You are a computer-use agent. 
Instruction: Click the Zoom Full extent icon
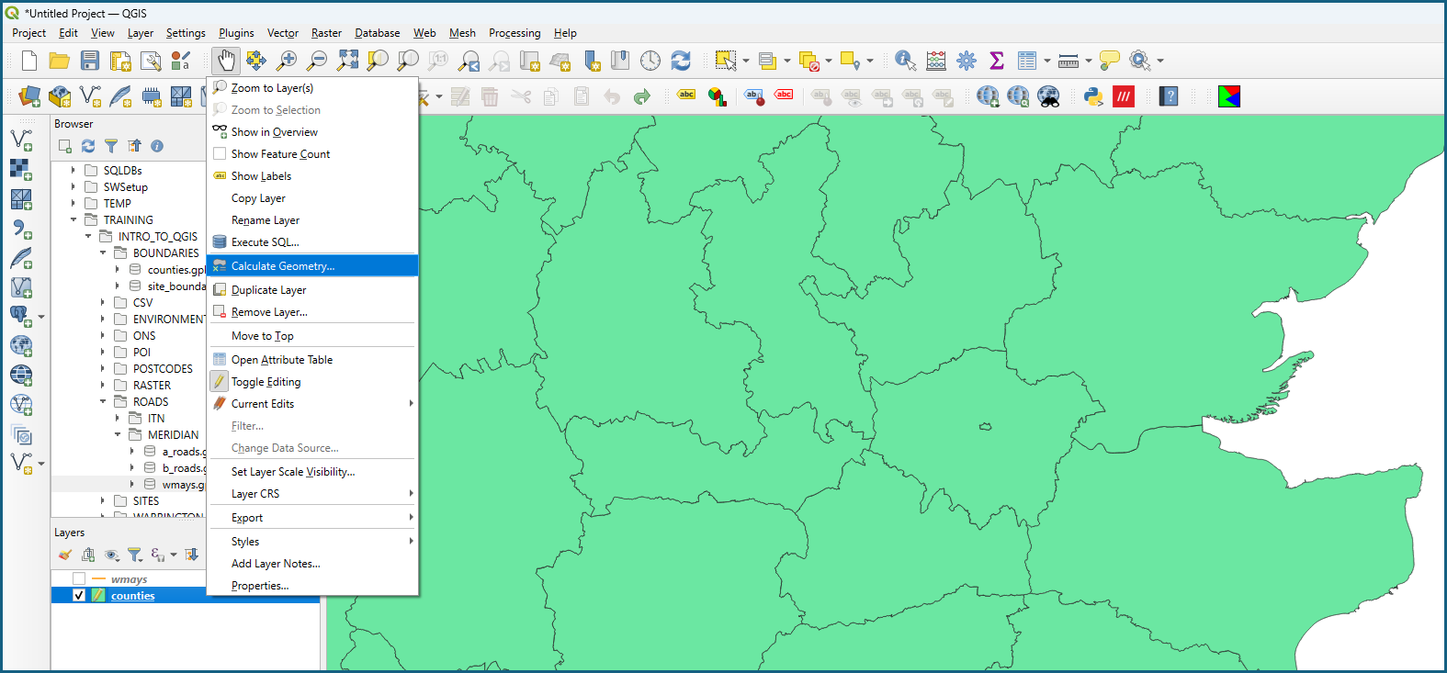coord(347,61)
